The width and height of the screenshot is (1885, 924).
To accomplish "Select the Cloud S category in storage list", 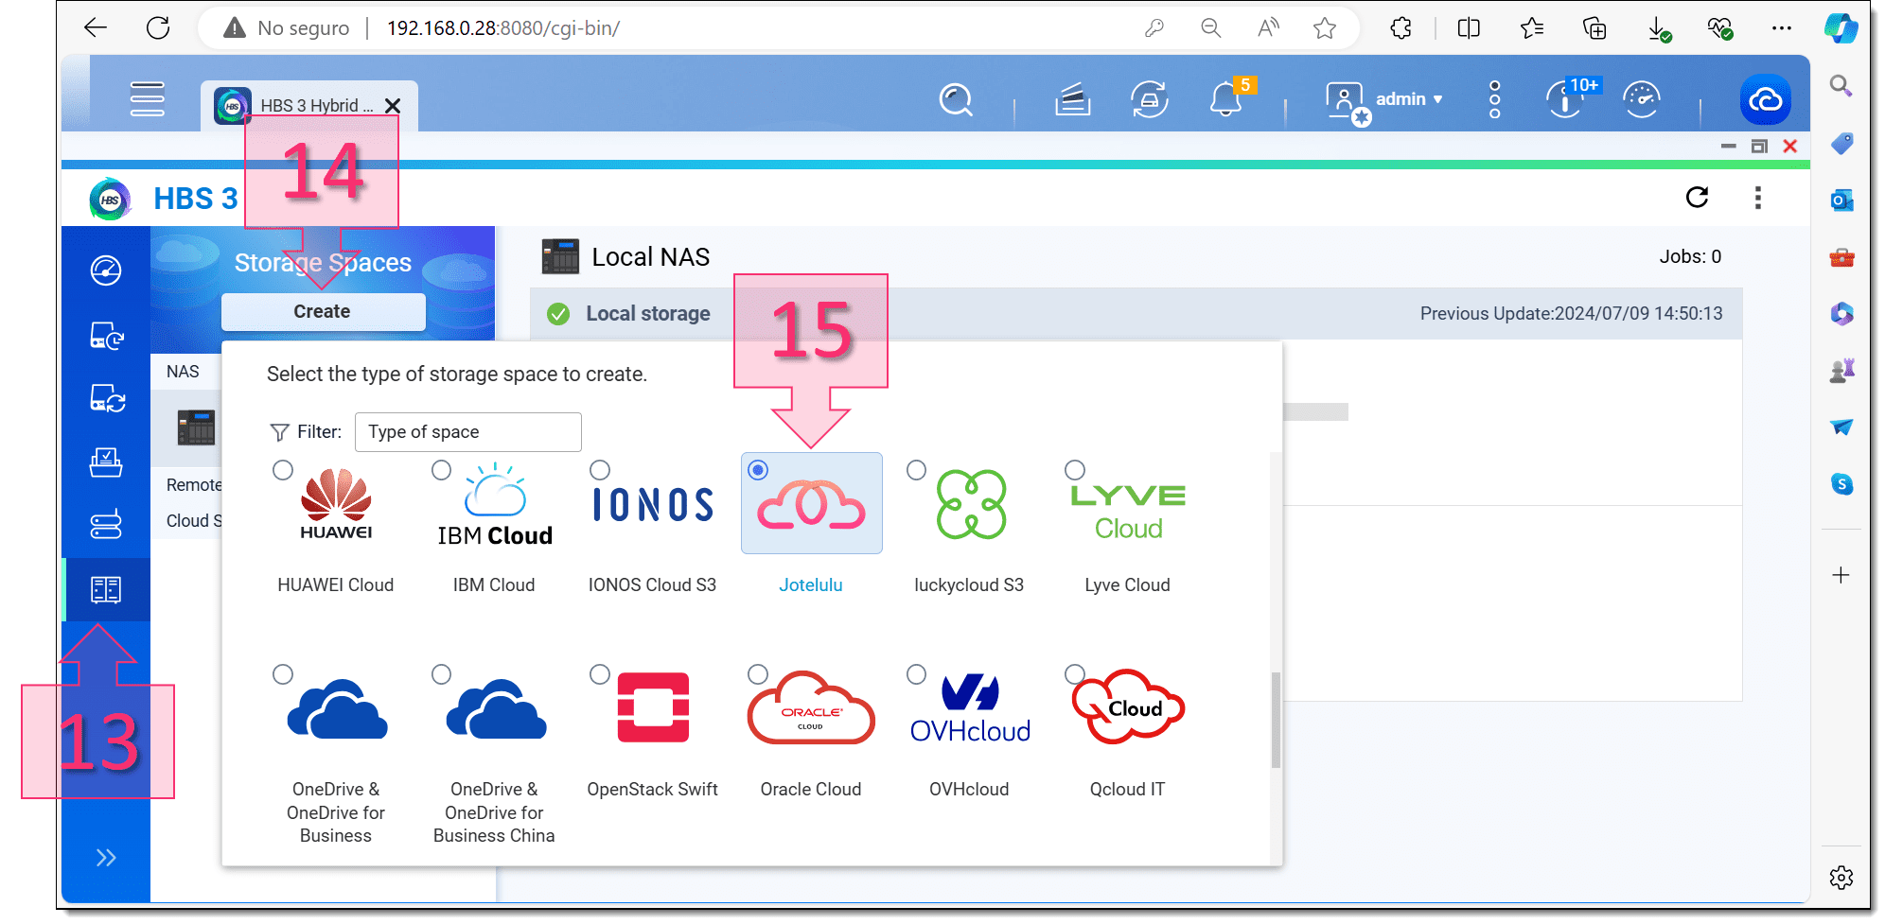I will (194, 520).
